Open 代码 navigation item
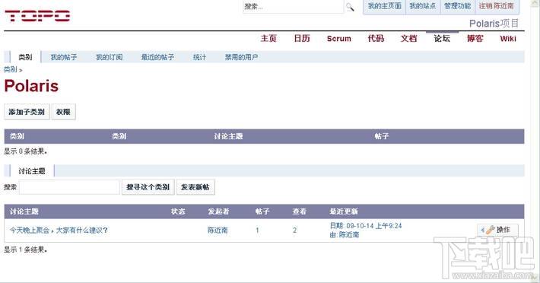Image resolution: width=540 pixels, height=283 pixels. (x=376, y=38)
